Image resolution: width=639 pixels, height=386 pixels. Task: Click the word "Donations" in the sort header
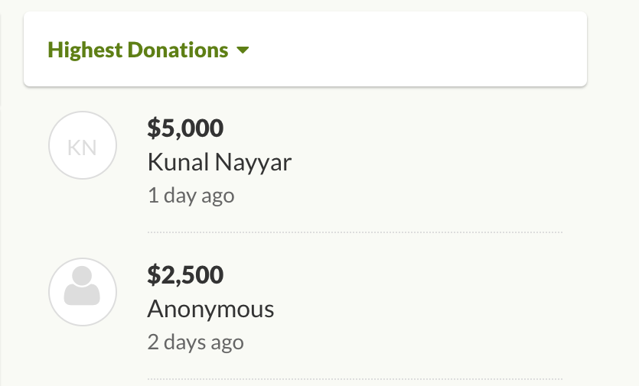pos(178,50)
